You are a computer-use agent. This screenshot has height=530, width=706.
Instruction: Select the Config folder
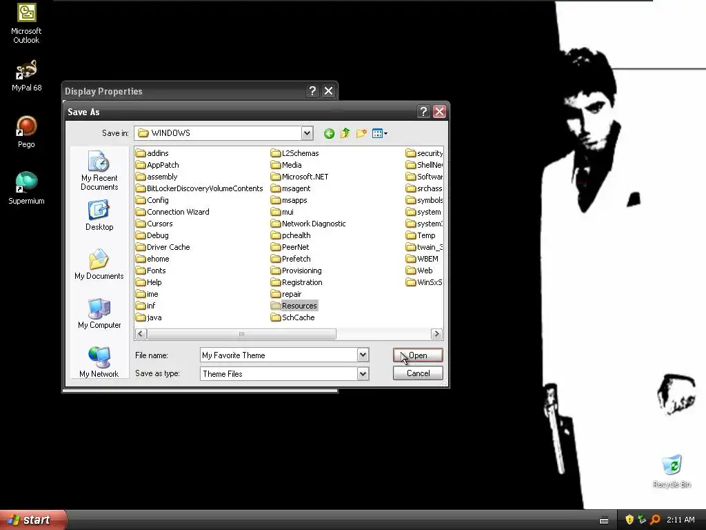point(152,200)
